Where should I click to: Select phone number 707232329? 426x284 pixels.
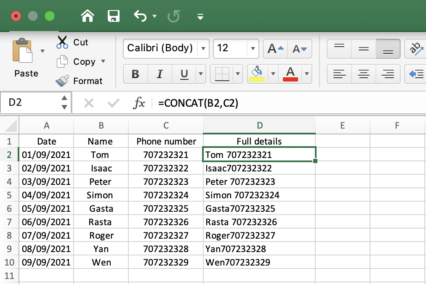(166, 262)
